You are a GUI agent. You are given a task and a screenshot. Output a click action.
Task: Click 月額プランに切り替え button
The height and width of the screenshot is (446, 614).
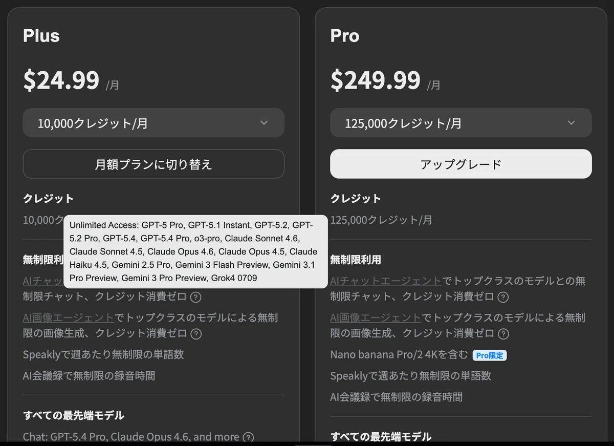click(153, 164)
